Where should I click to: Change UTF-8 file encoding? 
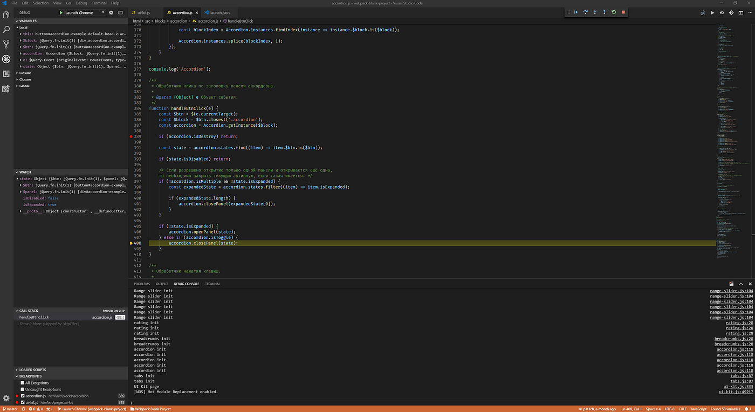point(670,409)
